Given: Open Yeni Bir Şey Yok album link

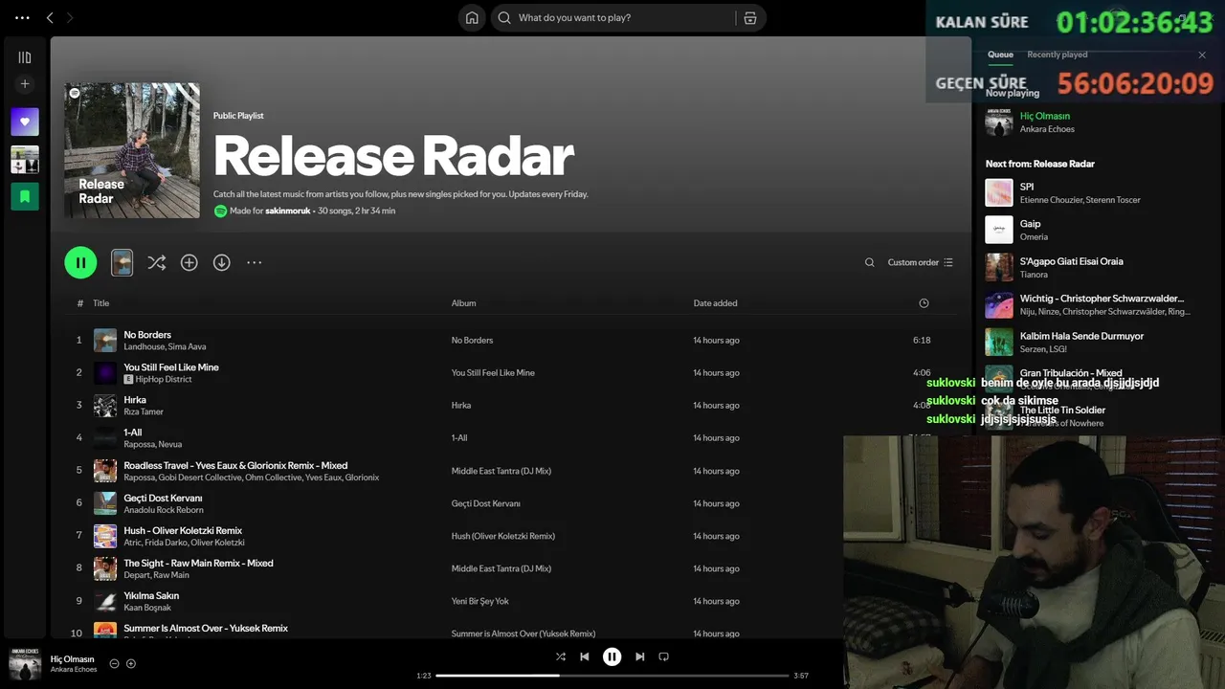Looking at the screenshot, I should pos(479,601).
